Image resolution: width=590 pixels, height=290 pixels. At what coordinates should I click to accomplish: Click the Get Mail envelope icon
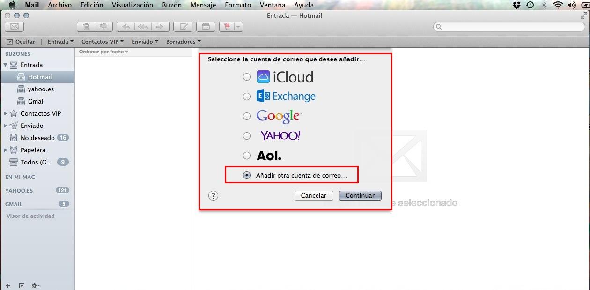coord(14,27)
